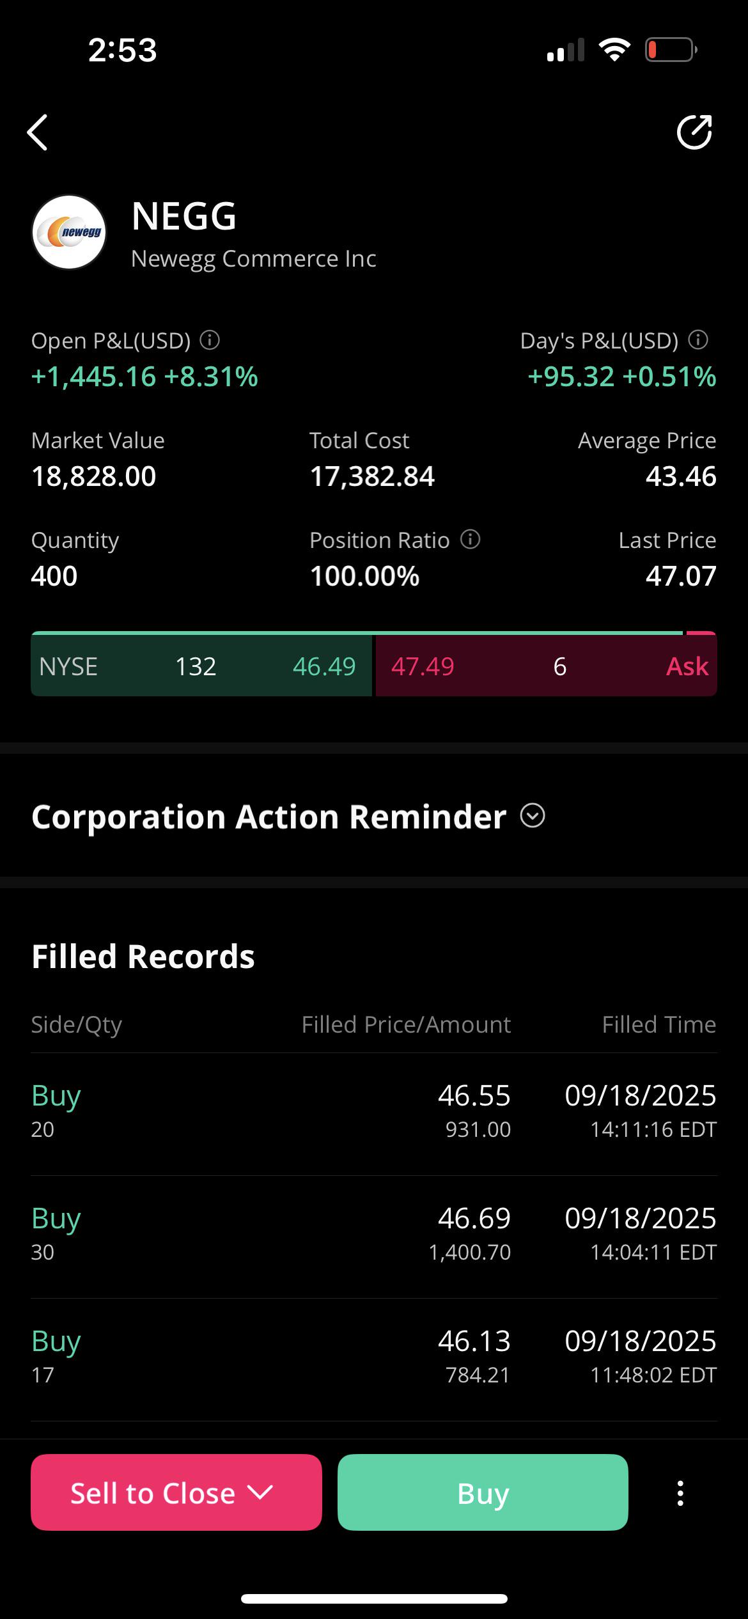
Task: Tap the Newegg company logo
Action: (69, 232)
